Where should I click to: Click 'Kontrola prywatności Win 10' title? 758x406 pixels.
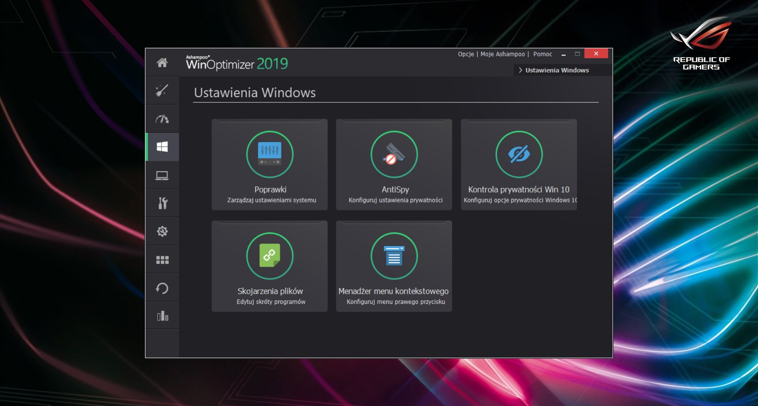click(519, 189)
